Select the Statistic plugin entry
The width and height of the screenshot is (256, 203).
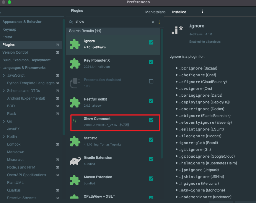(x=112, y=141)
